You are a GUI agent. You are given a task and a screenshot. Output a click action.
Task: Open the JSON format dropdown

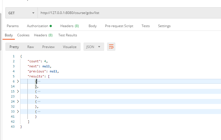(x=94, y=47)
